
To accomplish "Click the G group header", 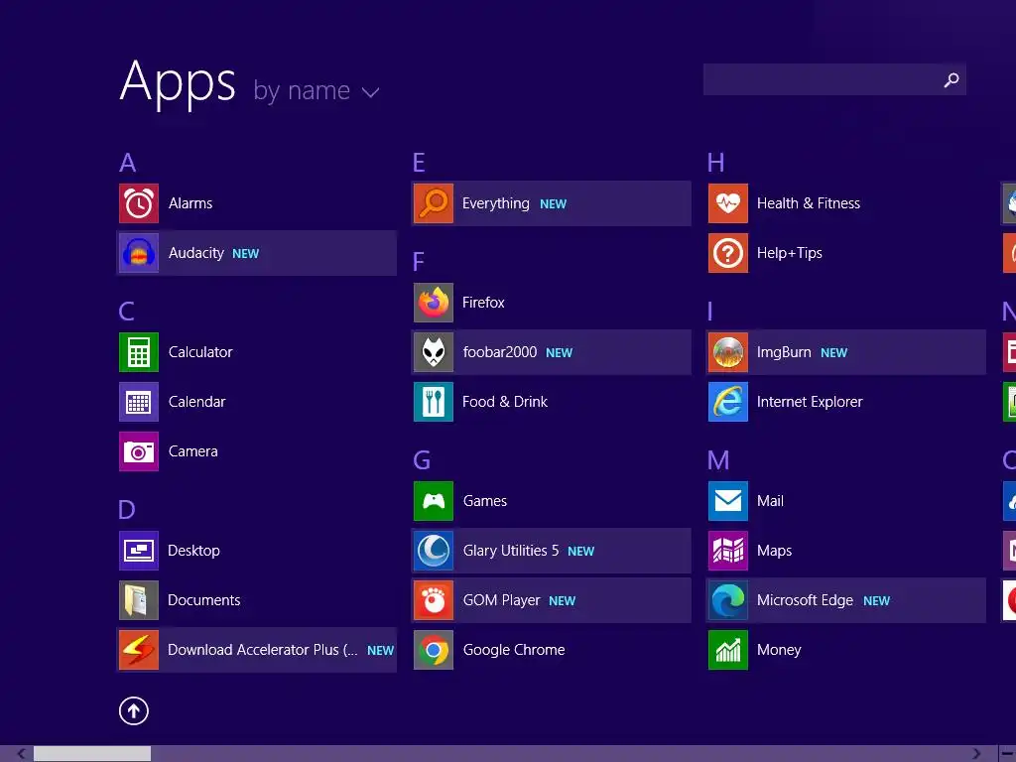I will click(x=422, y=460).
